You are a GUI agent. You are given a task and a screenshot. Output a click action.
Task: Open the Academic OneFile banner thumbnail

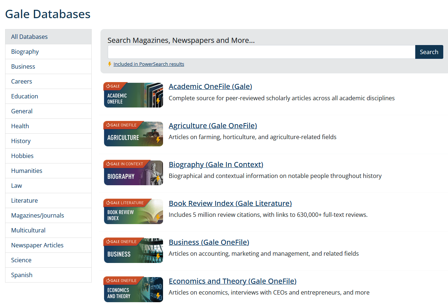click(133, 95)
